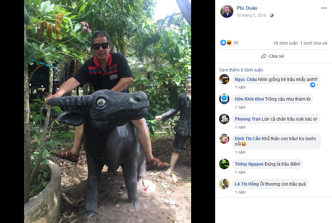
Task: Click the globe privacy icon
Action: (x=272, y=16)
